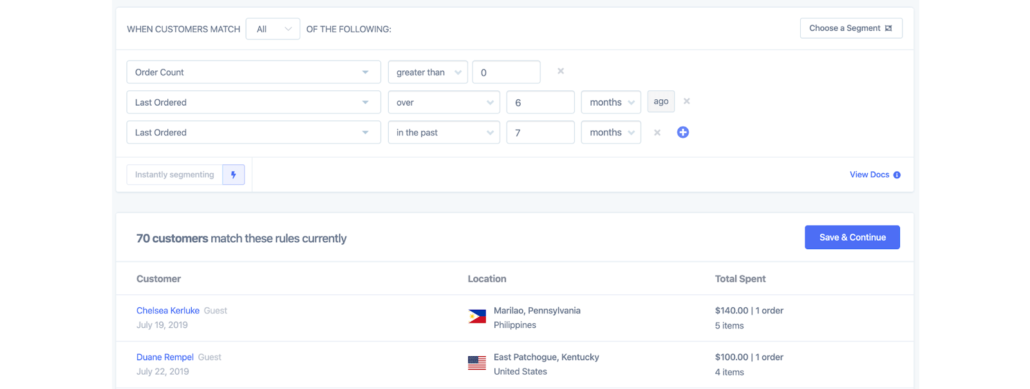
Task: Add a new rule with plus icon
Action: coord(683,132)
